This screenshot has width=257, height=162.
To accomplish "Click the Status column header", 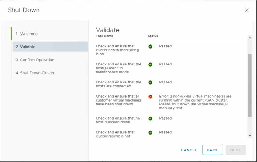I will (153, 36).
